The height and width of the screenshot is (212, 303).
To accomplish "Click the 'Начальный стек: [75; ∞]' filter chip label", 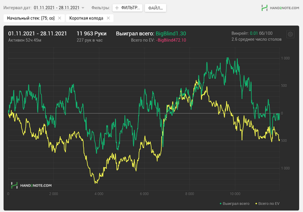I will coord(31,18).
